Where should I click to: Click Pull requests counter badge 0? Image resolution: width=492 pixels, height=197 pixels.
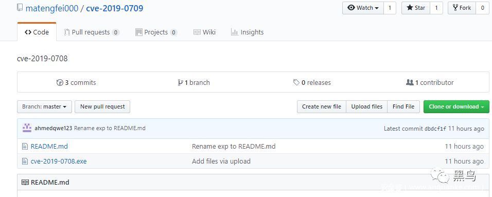[116, 32]
